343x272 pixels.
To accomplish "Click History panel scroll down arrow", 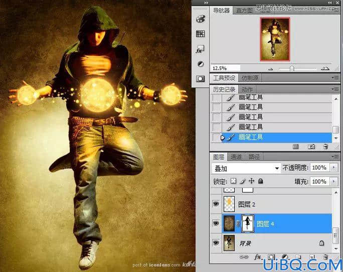I will [336, 138].
